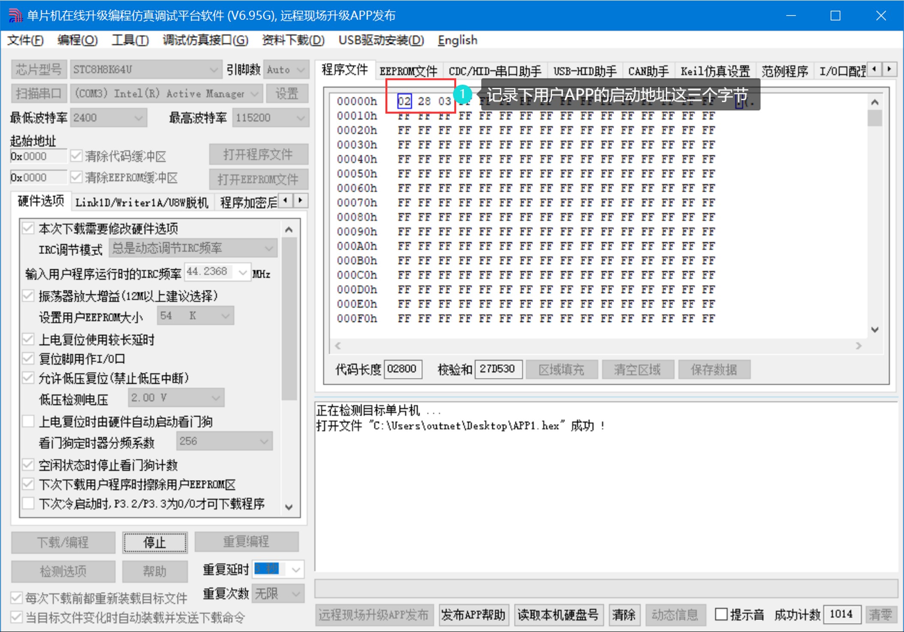Image resolution: width=904 pixels, height=632 pixels.
Task: Click English menu item
Action: (458, 40)
